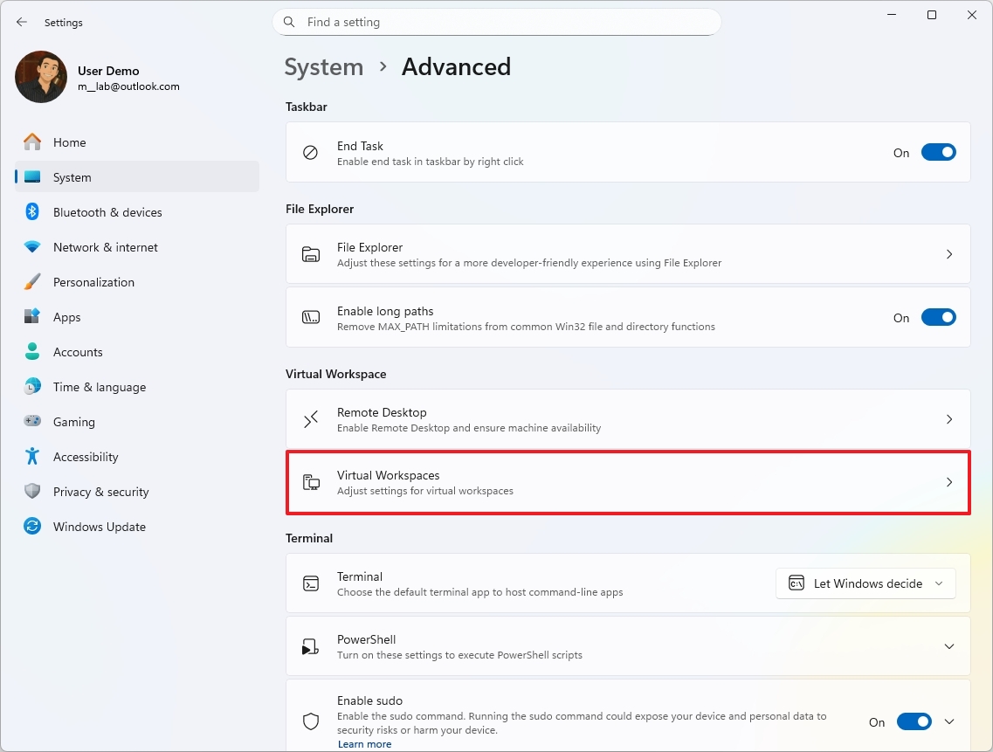The image size is (993, 752).
Task: Disable the Enable long paths toggle
Action: point(938,317)
